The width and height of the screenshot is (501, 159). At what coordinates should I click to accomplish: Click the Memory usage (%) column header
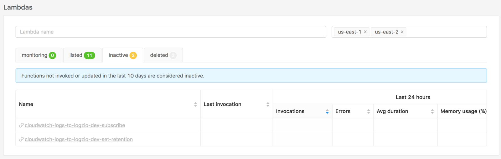click(463, 111)
